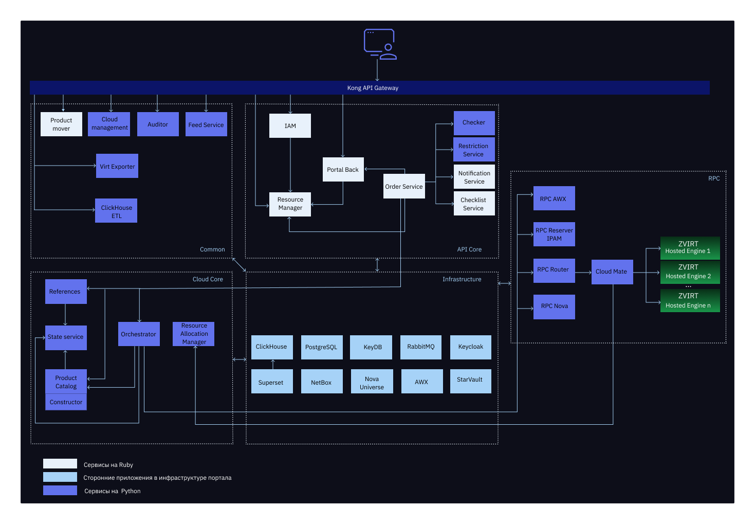
Task: Click ZVIRT Hosted Engine 1
Action: 690,248
